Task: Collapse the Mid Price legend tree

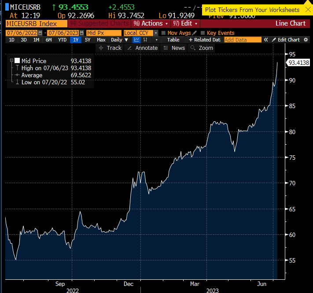Action: (11, 60)
